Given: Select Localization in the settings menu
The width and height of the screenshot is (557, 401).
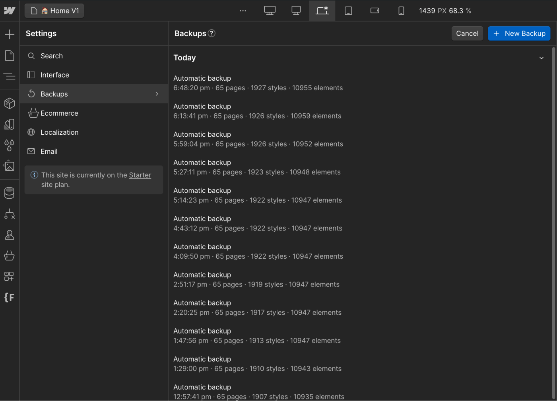Looking at the screenshot, I should [59, 132].
